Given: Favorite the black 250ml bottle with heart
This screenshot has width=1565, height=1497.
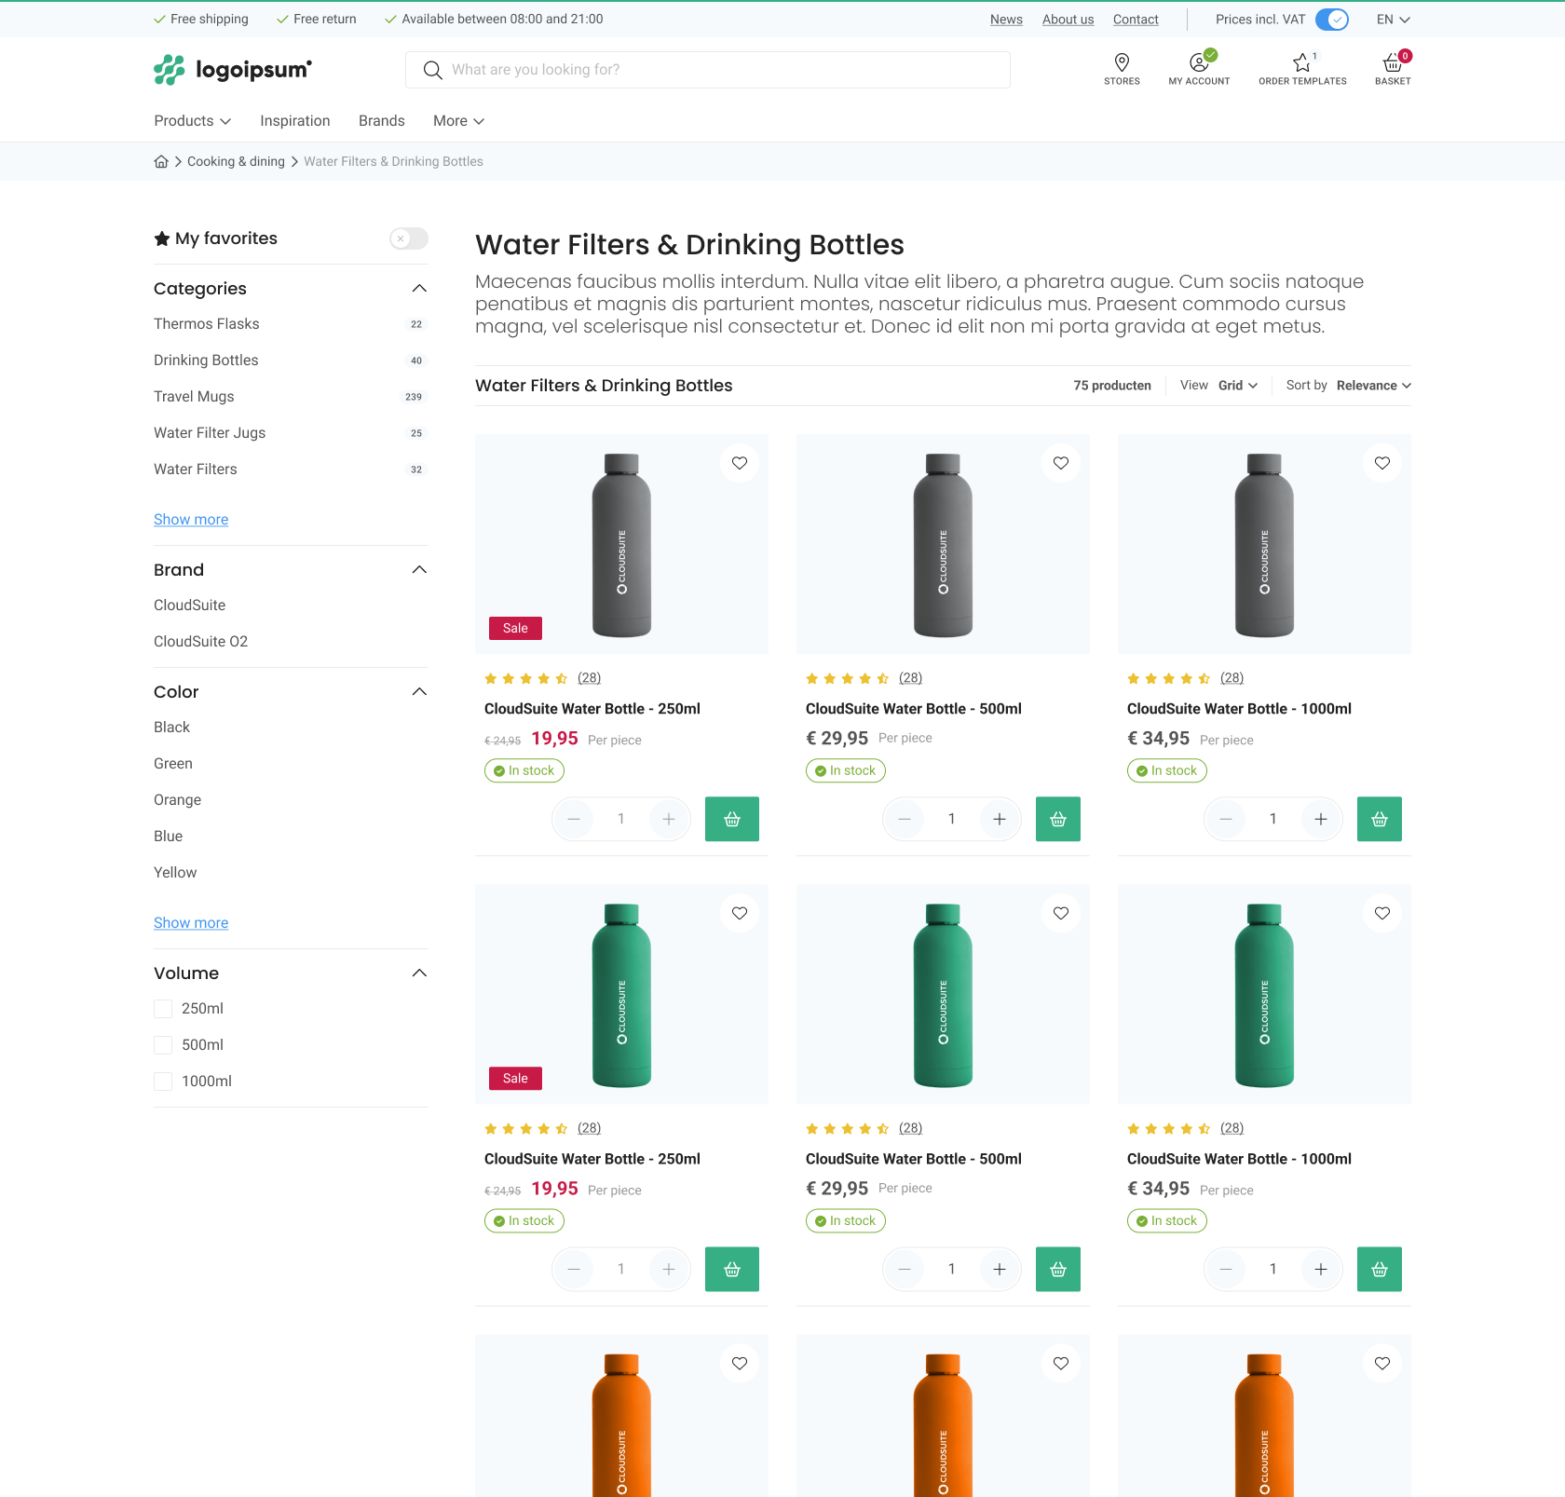Looking at the screenshot, I should coord(740,463).
